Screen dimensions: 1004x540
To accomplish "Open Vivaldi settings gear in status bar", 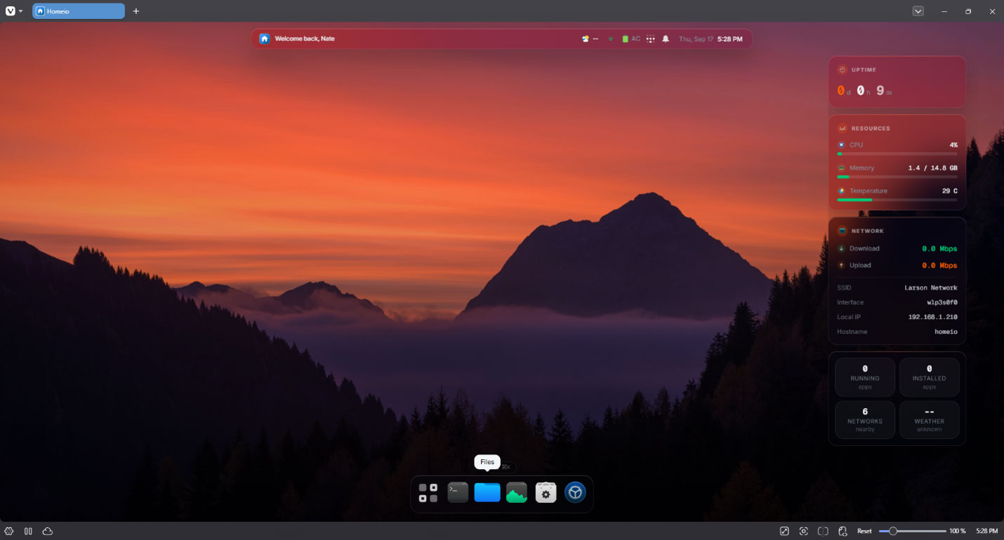I will pyautogui.click(x=9, y=531).
